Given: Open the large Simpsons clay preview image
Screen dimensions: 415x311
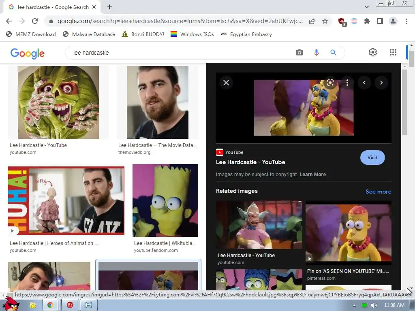Looking at the screenshot, I should 304,108.
